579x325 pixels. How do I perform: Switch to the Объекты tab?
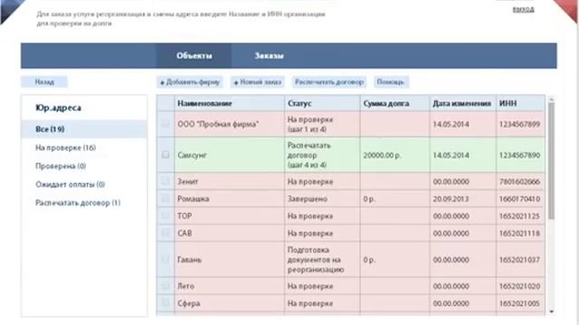[194, 56]
